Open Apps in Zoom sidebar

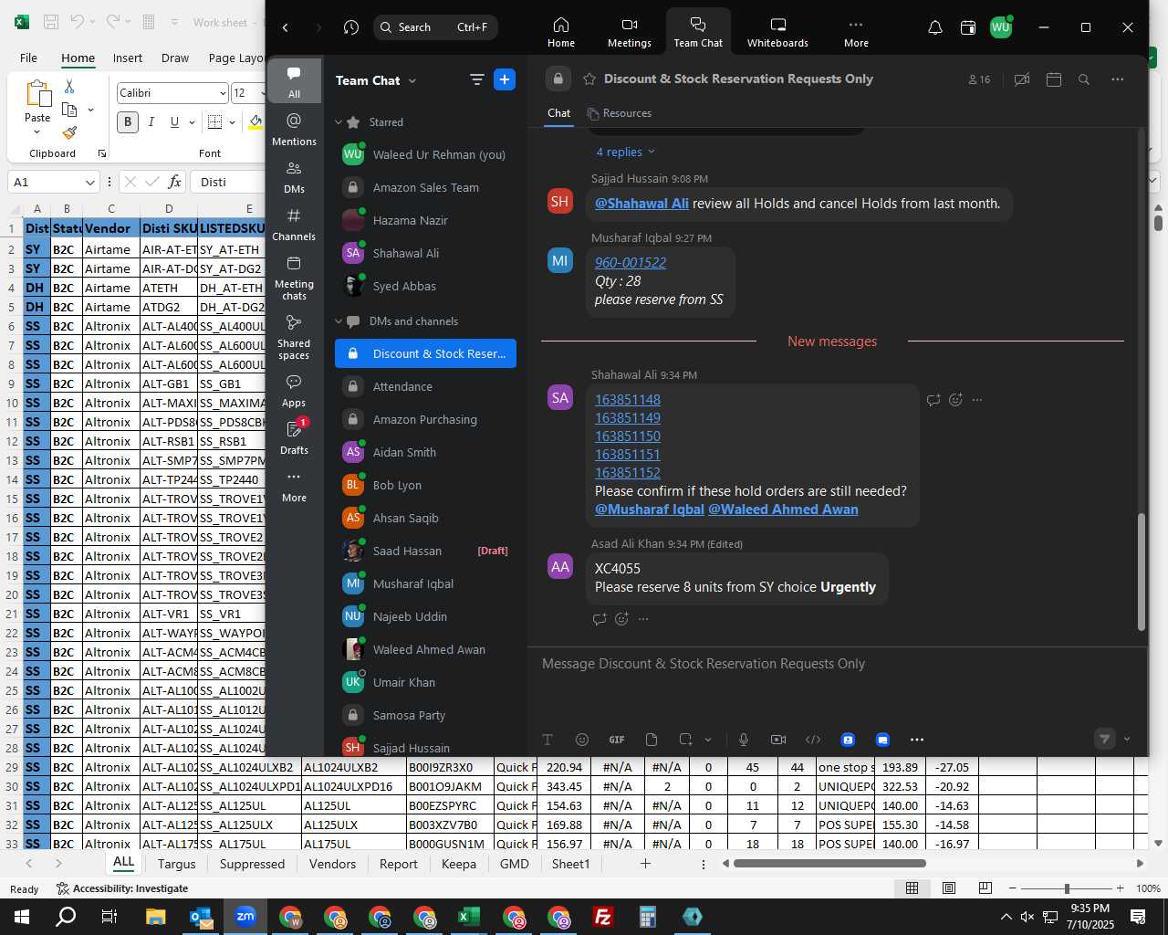pyautogui.click(x=294, y=391)
